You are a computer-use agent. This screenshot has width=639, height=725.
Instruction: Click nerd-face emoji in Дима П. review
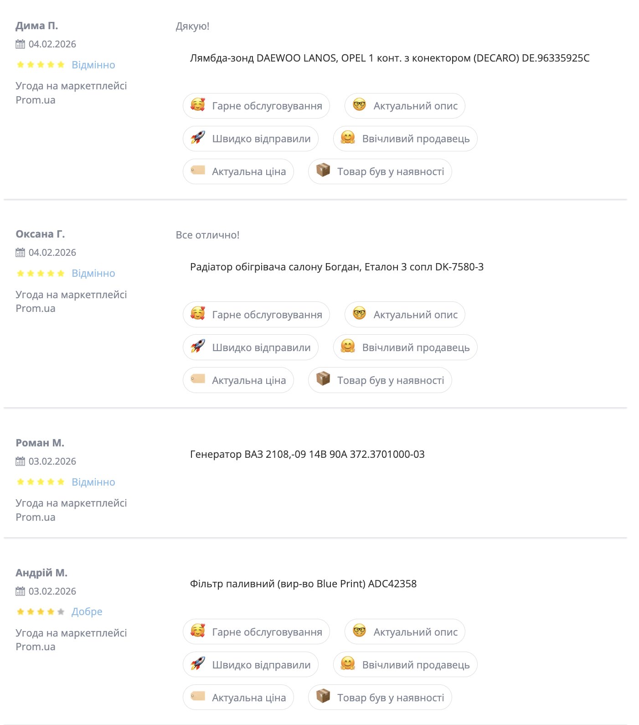tap(359, 105)
